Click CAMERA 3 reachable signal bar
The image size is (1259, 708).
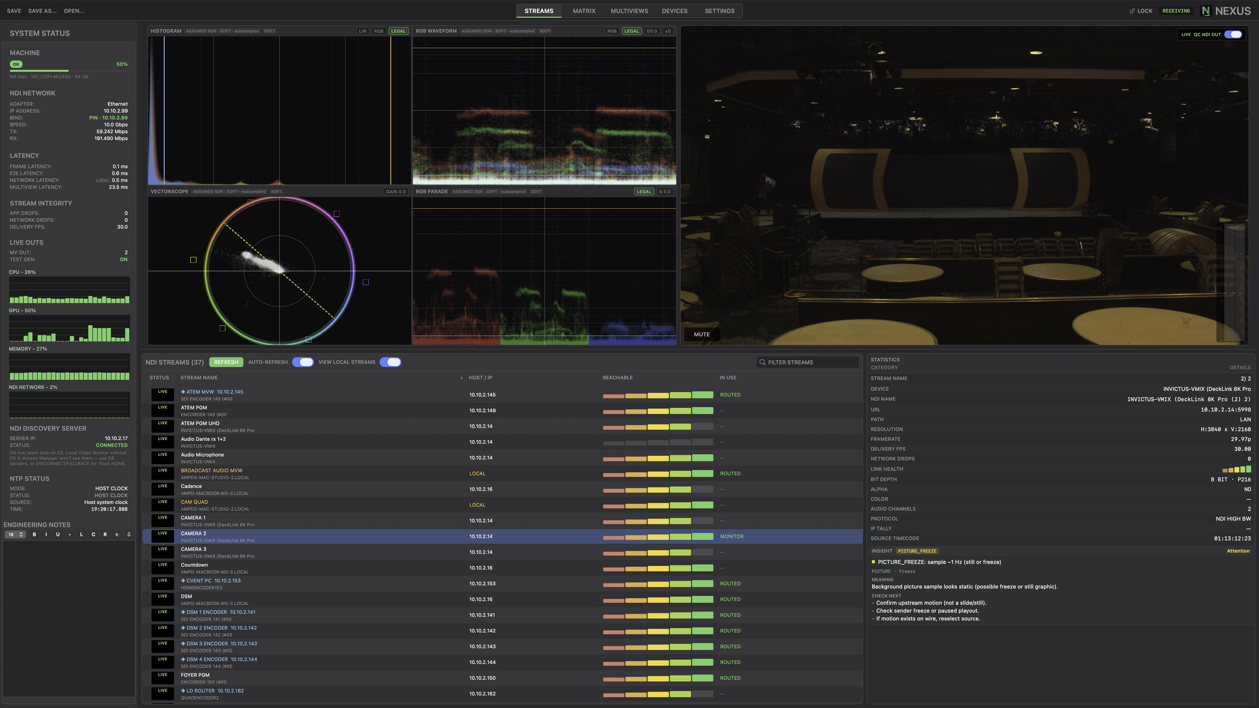pyautogui.click(x=658, y=552)
